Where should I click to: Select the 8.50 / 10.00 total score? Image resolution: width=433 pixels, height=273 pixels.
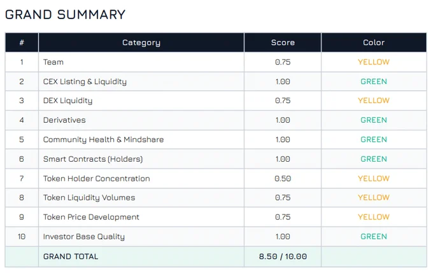point(283,256)
